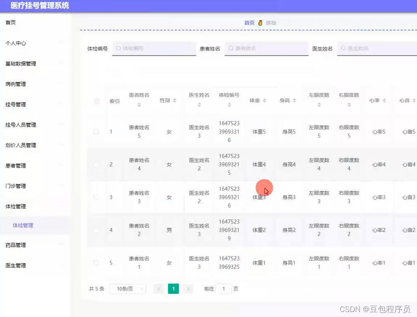Image resolution: width=417 pixels, height=317 pixels.
Task: Click the hand icon in the breadcrumb
Action: 260,23
